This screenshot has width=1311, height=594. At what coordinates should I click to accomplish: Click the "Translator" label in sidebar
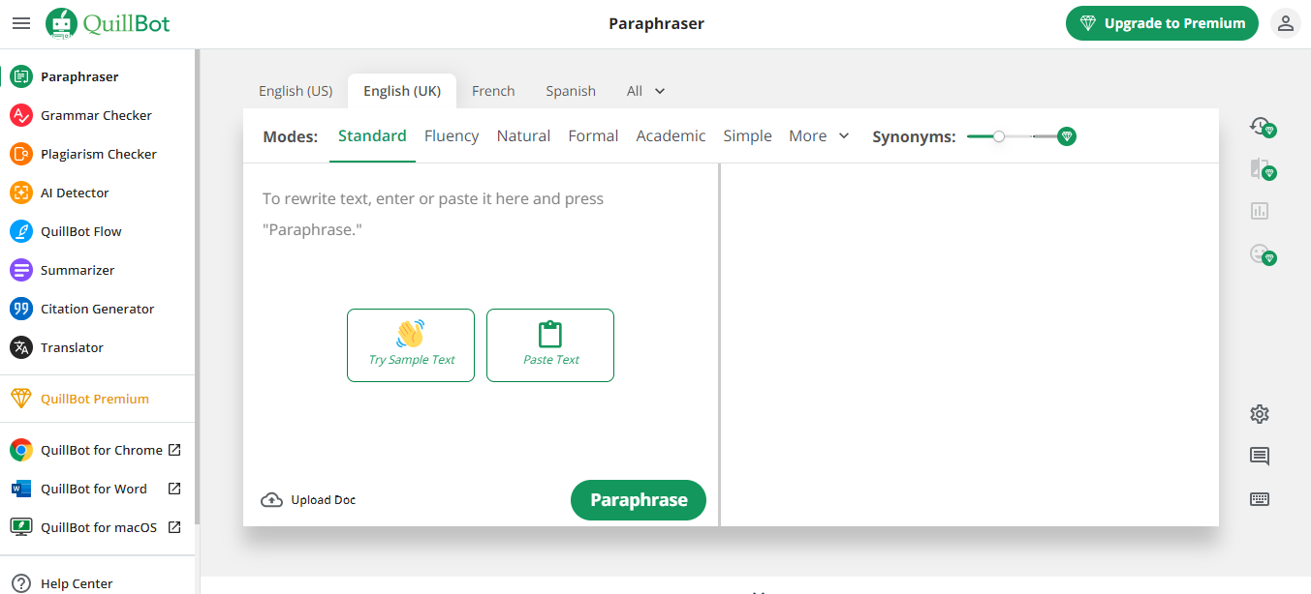pos(72,347)
